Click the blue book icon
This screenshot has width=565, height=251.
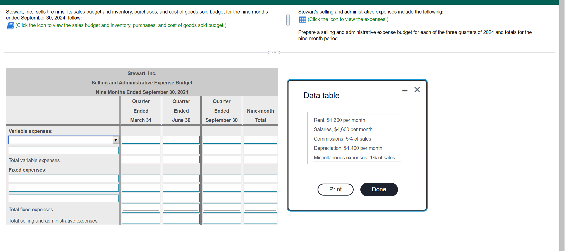[10, 25]
